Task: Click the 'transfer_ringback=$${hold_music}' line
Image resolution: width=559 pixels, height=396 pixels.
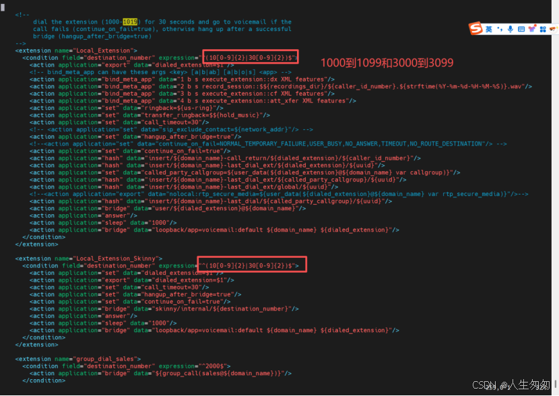Action: pos(150,115)
